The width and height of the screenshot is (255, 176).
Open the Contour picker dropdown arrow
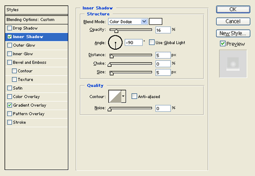point(123,96)
